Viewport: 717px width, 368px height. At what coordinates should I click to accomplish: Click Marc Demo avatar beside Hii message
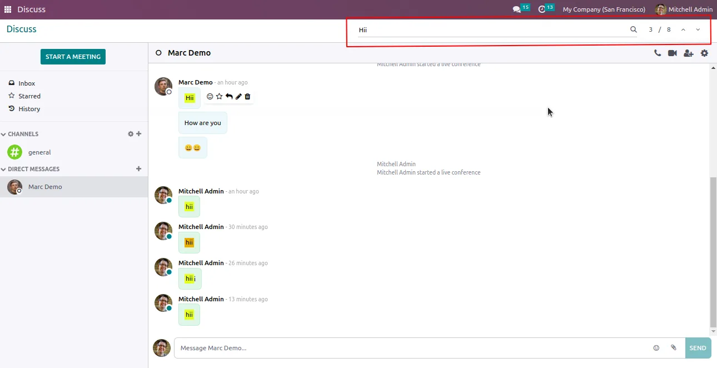pos(163,86)
